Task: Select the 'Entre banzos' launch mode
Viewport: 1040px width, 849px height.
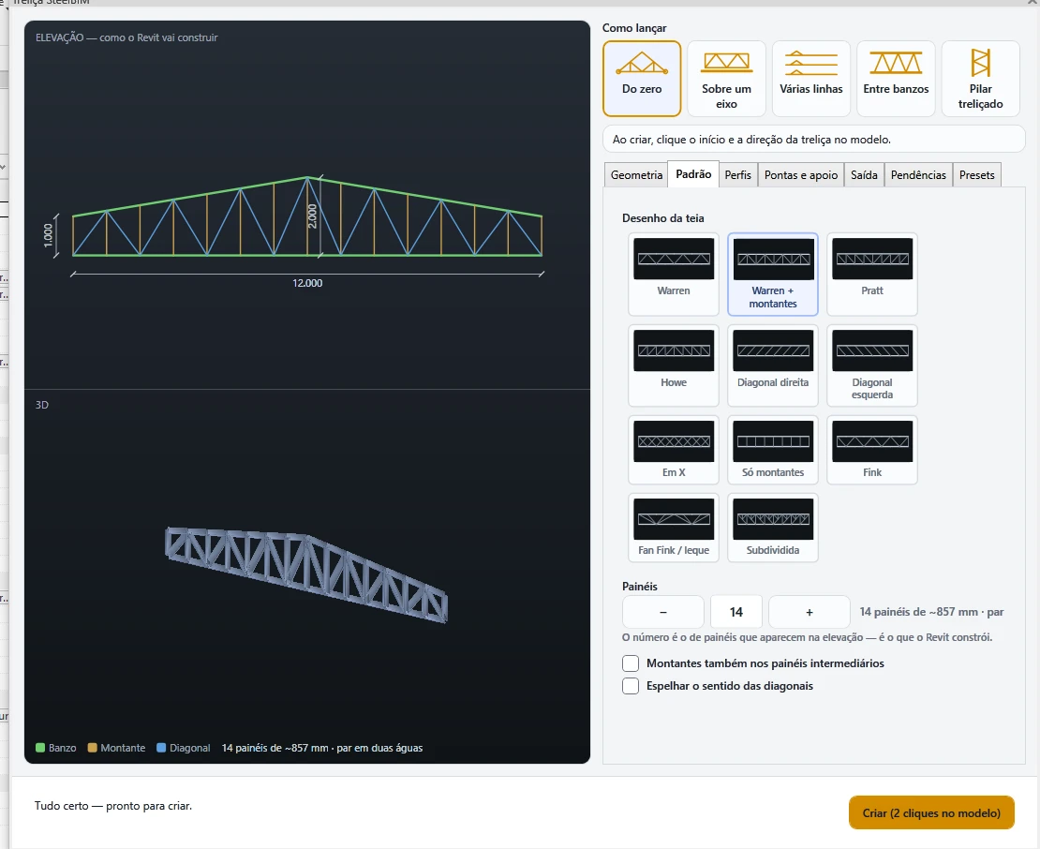Action: (896, 79)
